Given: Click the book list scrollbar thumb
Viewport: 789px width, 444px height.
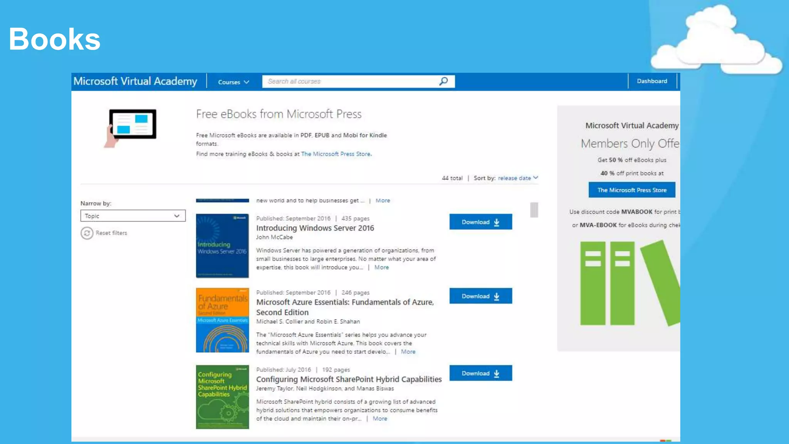Looking at the screenshot, I should point(534,210).
